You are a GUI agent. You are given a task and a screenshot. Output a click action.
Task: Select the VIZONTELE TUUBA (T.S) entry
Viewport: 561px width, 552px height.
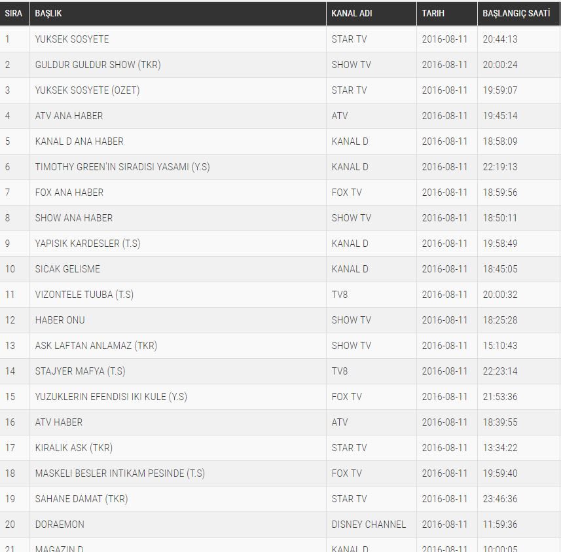[x=84, y=295]
